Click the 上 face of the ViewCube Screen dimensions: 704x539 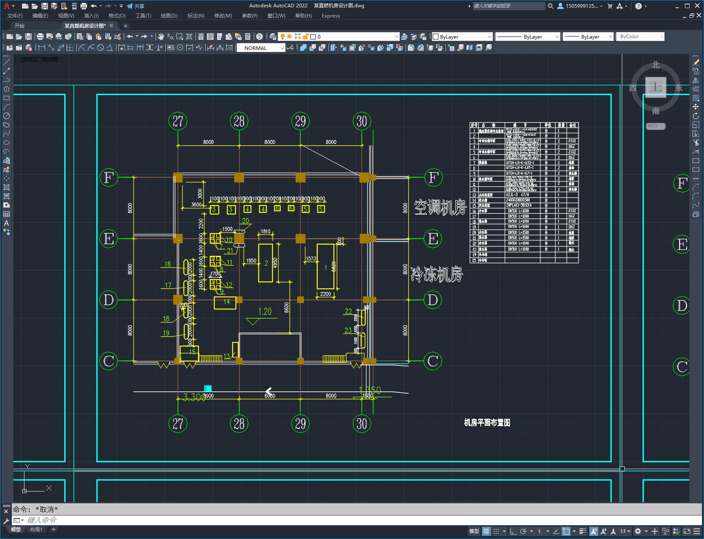(x=656, y=87)
